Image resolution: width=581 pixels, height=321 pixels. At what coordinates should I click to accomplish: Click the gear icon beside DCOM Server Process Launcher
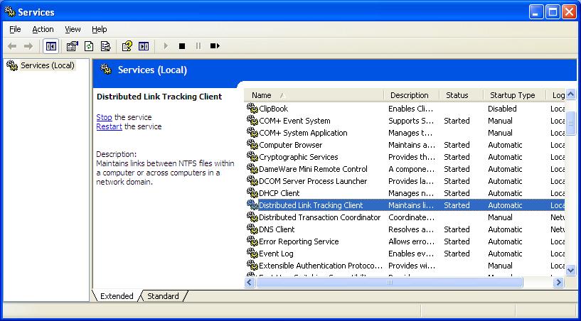click(252, 181)
